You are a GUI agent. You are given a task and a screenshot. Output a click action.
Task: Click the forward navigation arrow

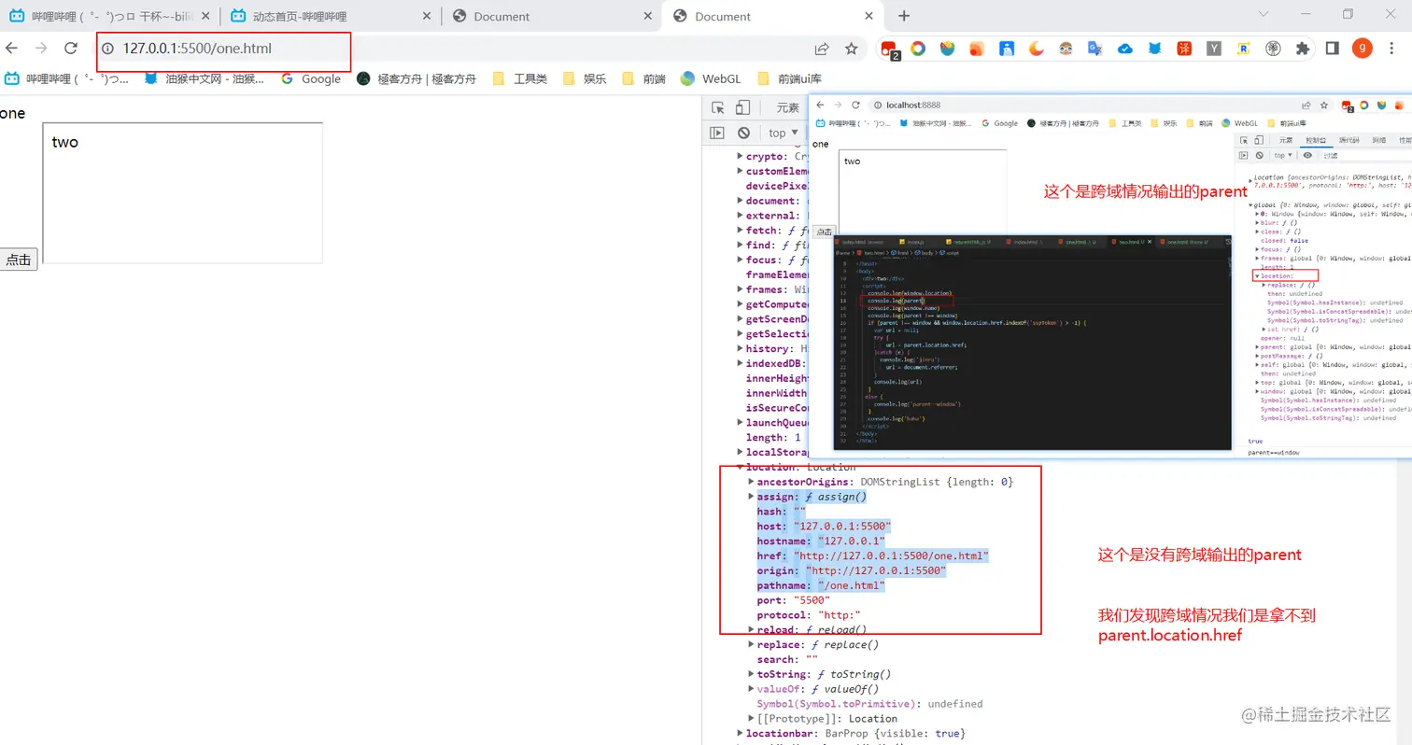[x=41, y=49]
